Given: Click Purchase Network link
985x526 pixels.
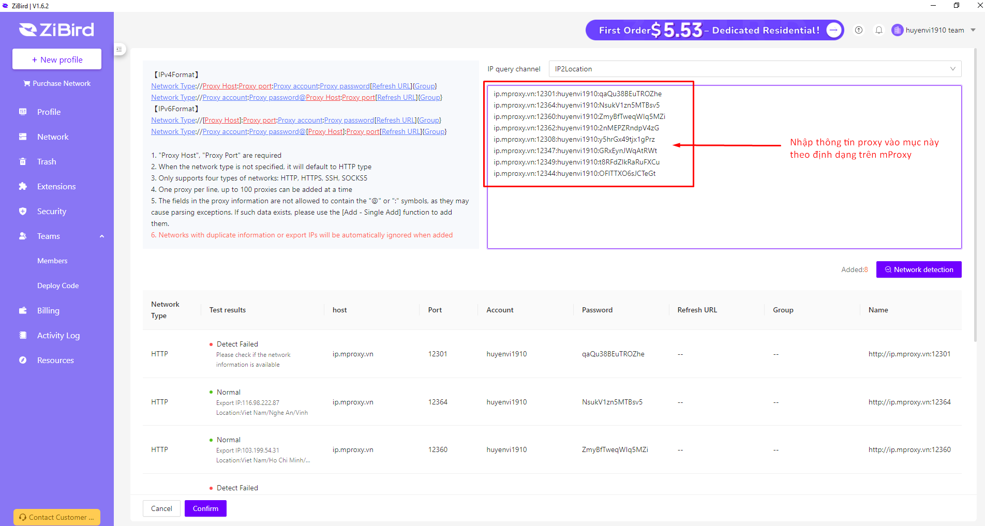Looking at the screenshot, I should pos(57,83).
